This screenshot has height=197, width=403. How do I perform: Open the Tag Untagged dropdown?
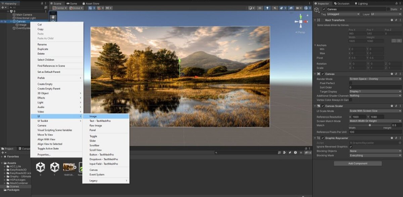(343, 14)
